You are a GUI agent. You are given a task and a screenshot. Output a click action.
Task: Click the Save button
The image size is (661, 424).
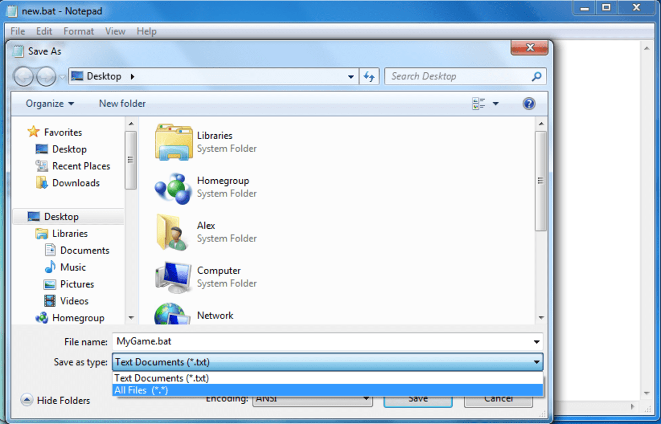pos(418,398)
